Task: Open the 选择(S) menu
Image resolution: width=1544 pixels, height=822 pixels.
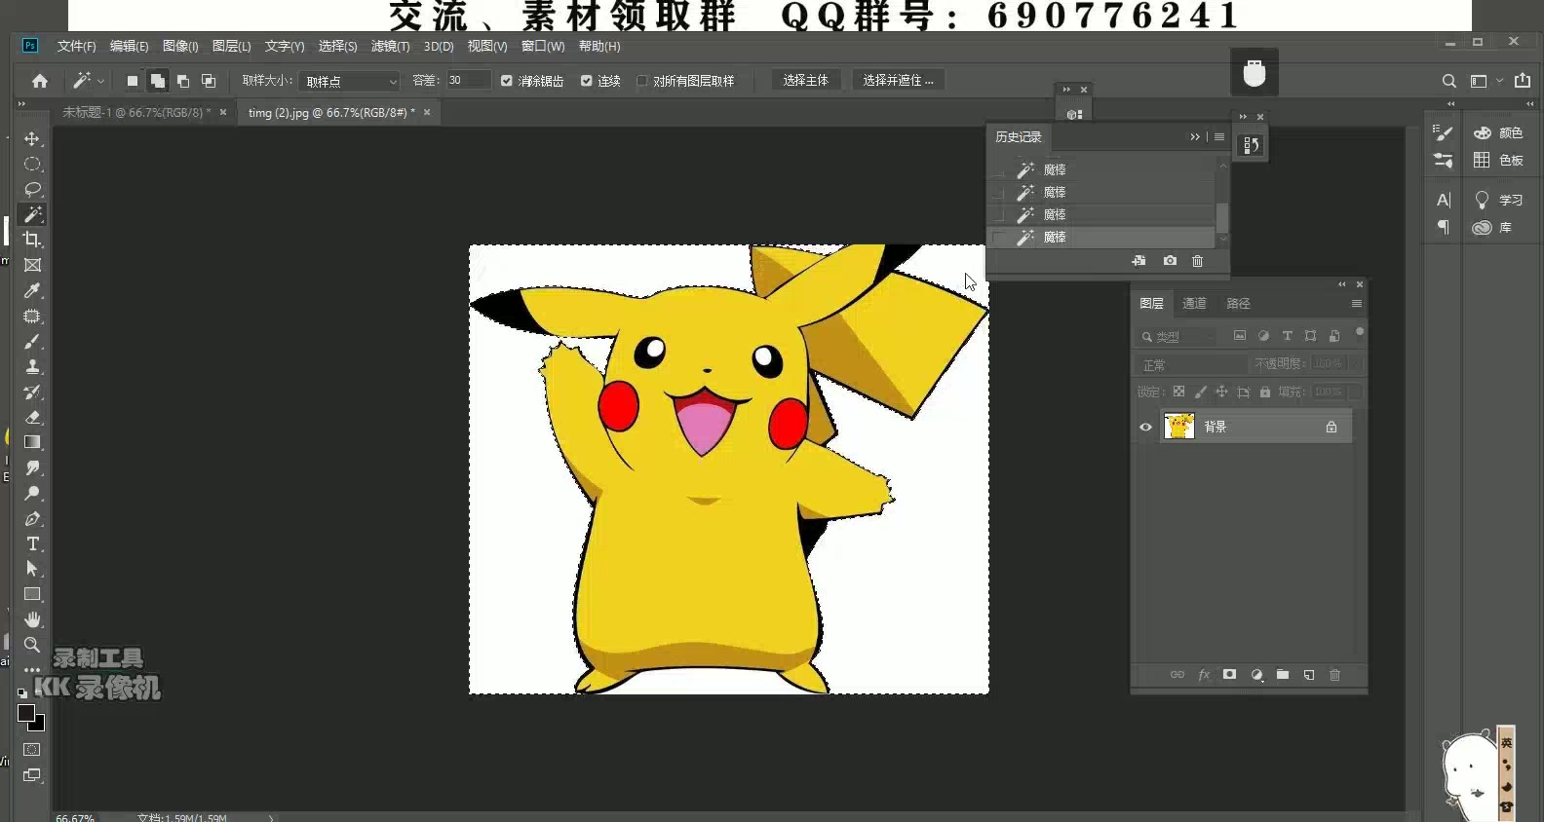Action: pos(337,46)
